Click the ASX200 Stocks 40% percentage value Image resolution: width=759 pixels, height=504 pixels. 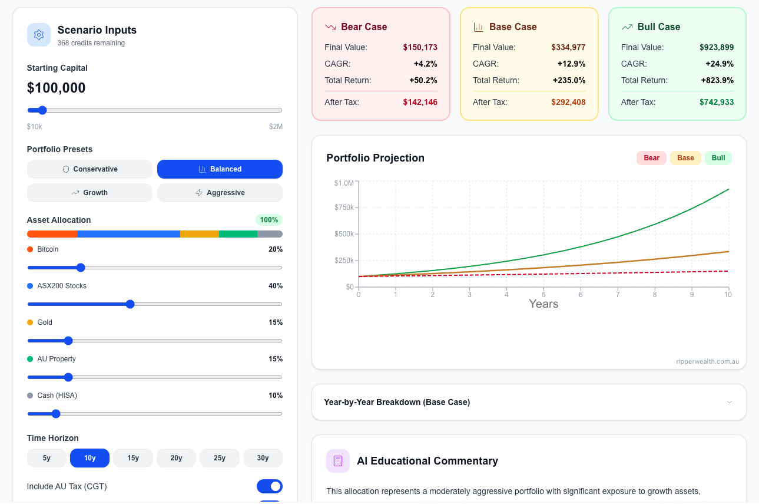[276, 286]
